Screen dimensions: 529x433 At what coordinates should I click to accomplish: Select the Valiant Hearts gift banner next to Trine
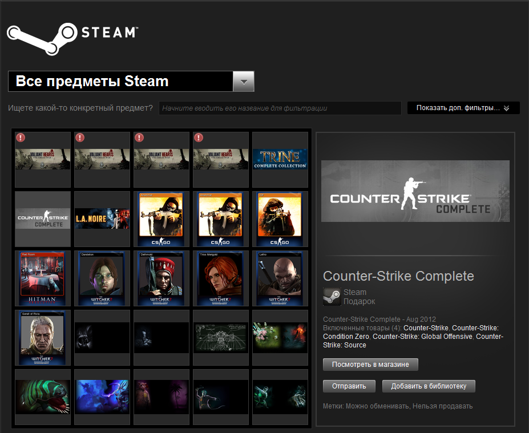pos(221,159)
